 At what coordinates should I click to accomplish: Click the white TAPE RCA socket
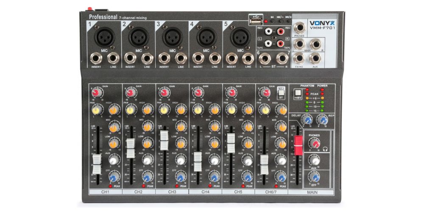pyautogui.click(x=268, y=43)
